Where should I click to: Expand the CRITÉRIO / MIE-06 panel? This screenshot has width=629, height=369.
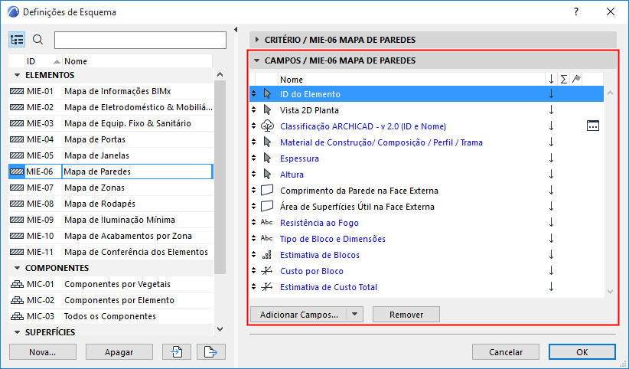point(257,40)
